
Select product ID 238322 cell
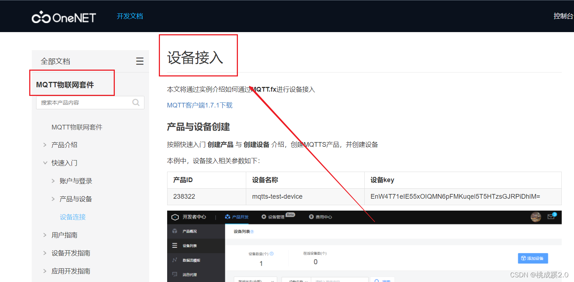[206, 197]
